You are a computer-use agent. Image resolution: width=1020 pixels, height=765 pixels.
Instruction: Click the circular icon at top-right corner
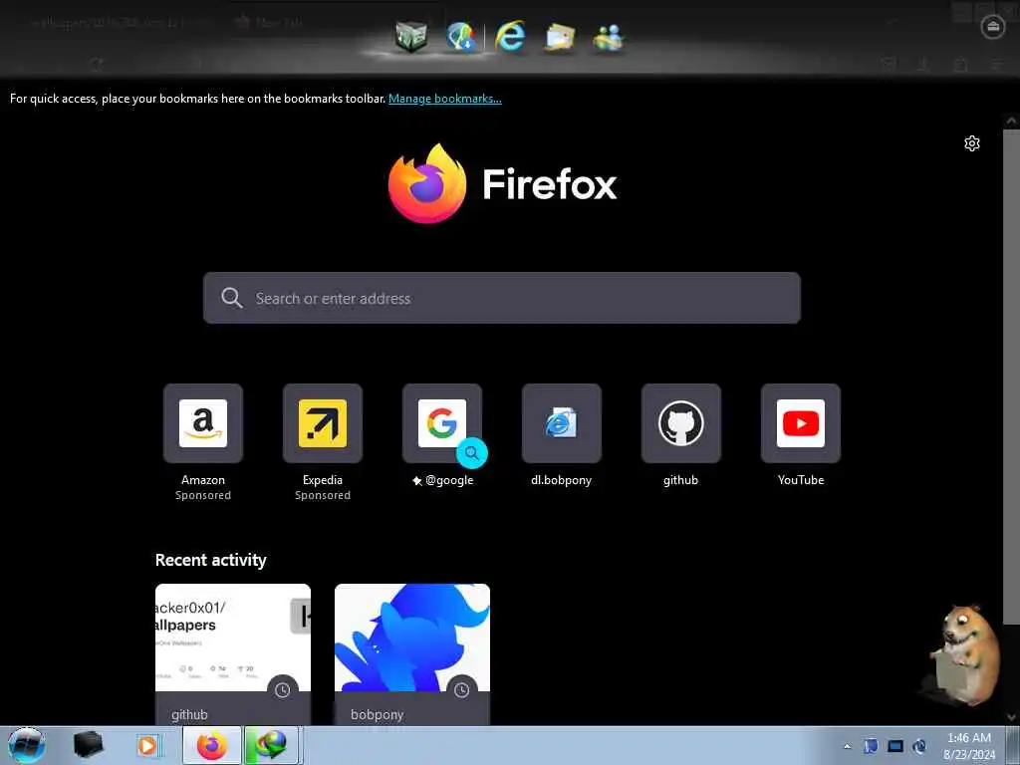point(993,26)
